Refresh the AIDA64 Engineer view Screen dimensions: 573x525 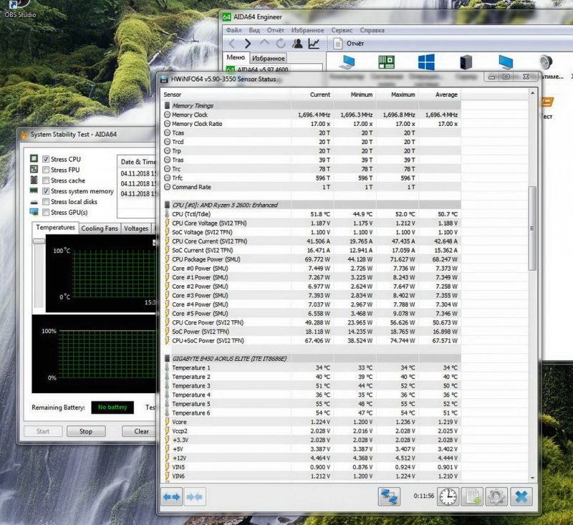(281, 44)
